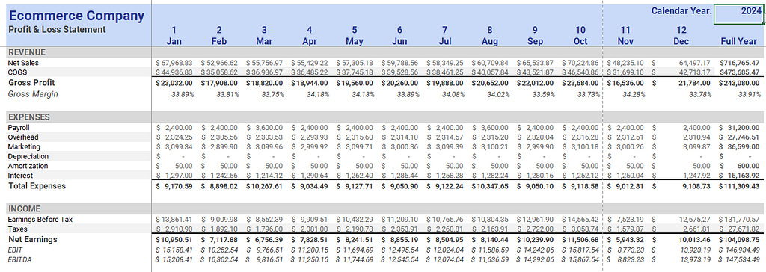Select Full Year Gross Margin 33.91%

pyautogui.click(x=750, y=94)
